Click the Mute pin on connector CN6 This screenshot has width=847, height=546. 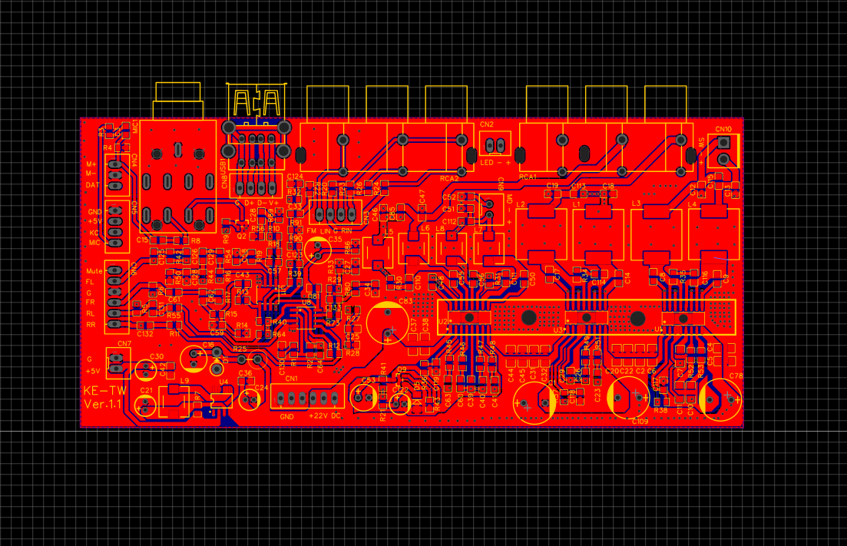[x=116, y=270]
